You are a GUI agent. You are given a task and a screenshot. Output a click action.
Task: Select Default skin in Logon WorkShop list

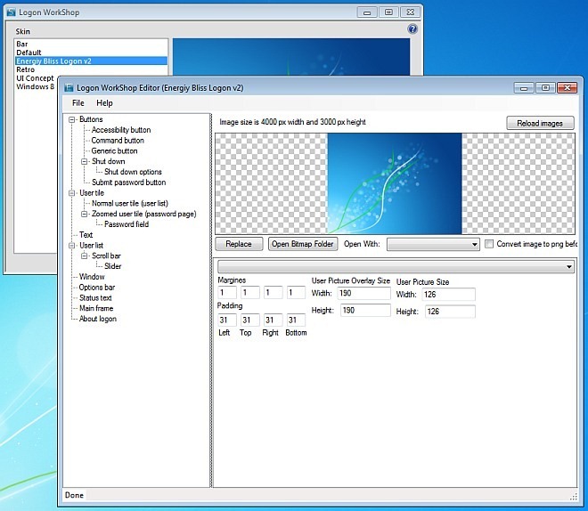(29, 53)
